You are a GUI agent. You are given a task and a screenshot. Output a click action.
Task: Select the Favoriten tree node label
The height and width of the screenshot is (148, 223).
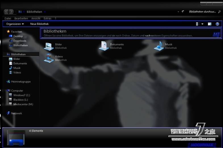click(x=16, y=32)
